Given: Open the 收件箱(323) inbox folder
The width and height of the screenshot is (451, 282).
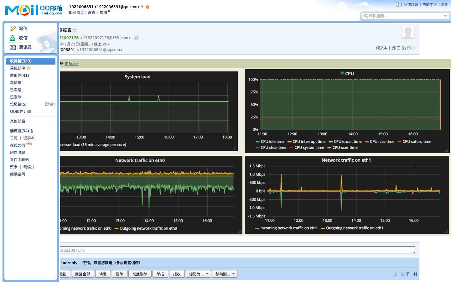Looking at the screenshot, I should tap(31, 61).
